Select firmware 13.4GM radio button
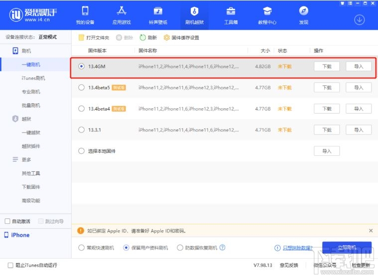378x277 pixels. pos(82,67)
